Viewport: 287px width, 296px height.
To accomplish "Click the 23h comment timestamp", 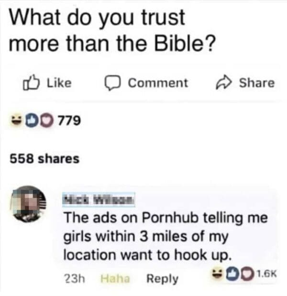I will [x=75, y=278].
